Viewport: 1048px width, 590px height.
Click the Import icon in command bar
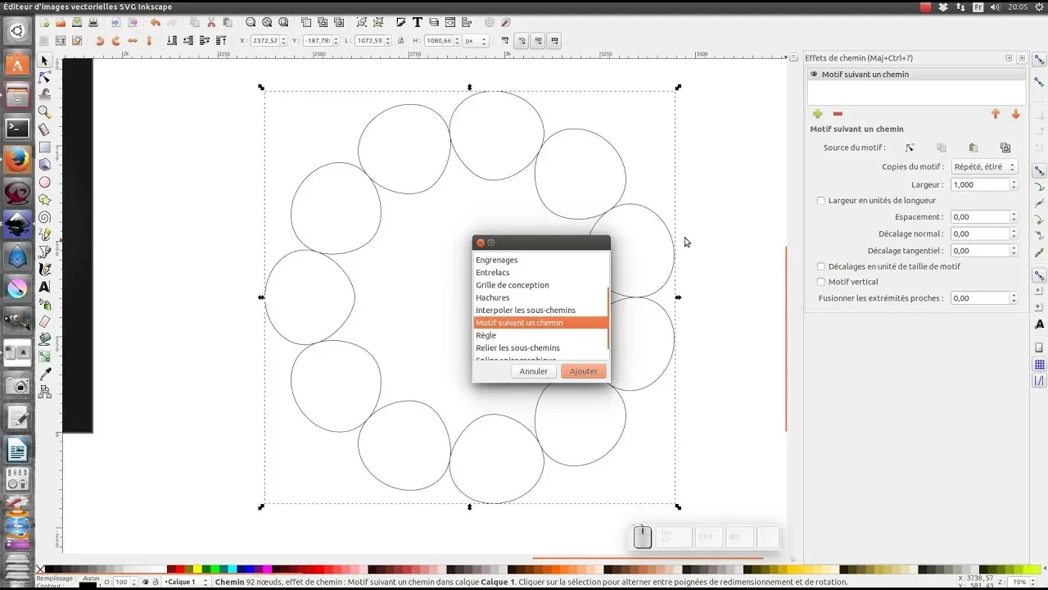(x=116, y=22)
